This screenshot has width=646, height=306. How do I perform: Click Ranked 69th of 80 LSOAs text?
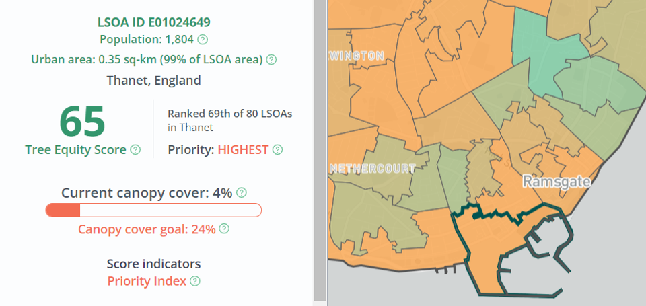pyautogui.click(x=230, y=114)
